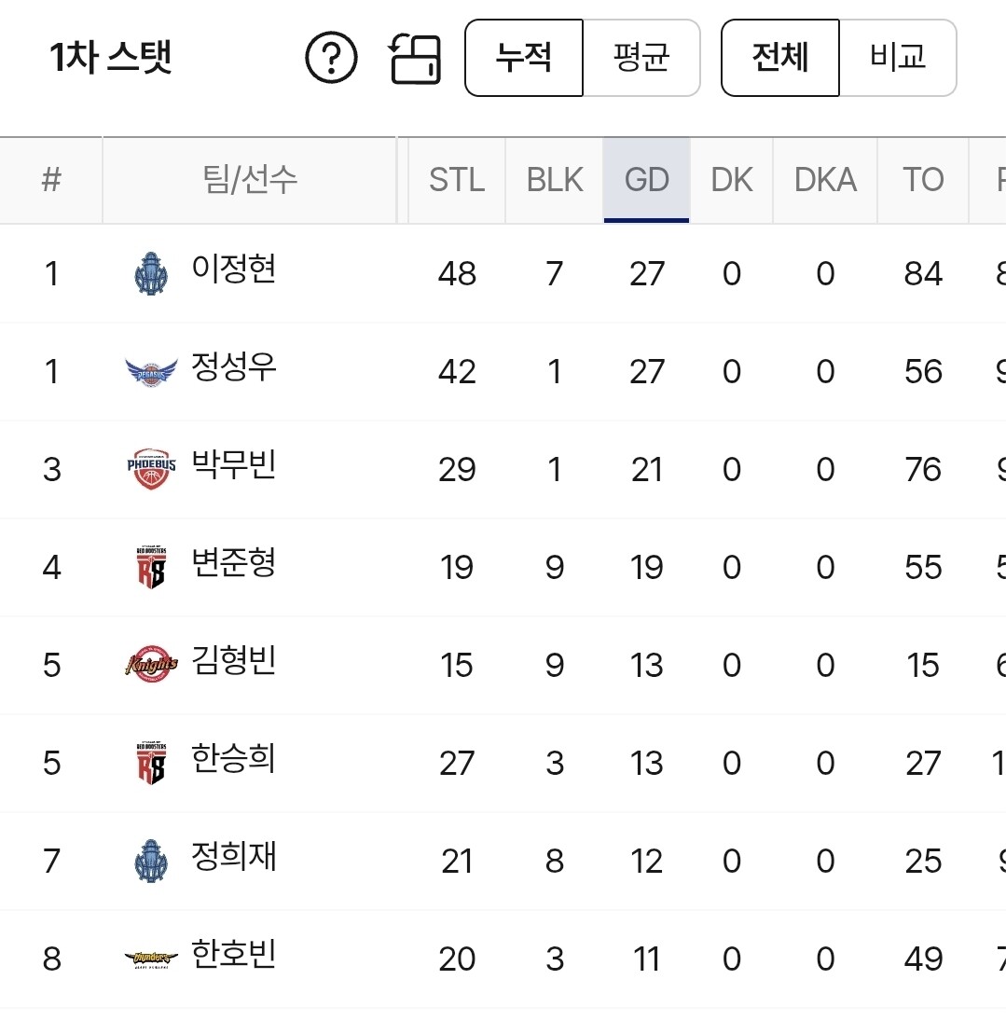Sort the table by STL column
1006x1021 pixels.
pos(457,180)
